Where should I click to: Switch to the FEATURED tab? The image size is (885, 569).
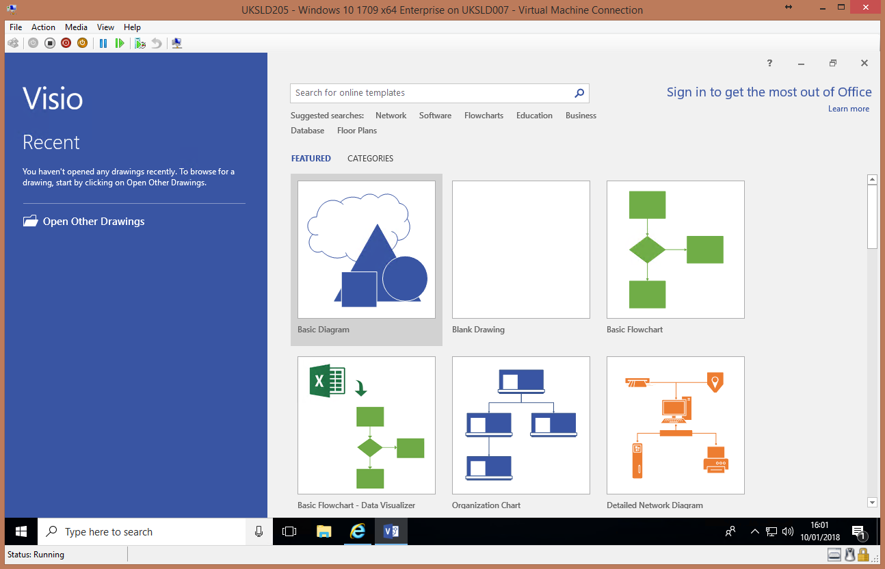[311, 158]
